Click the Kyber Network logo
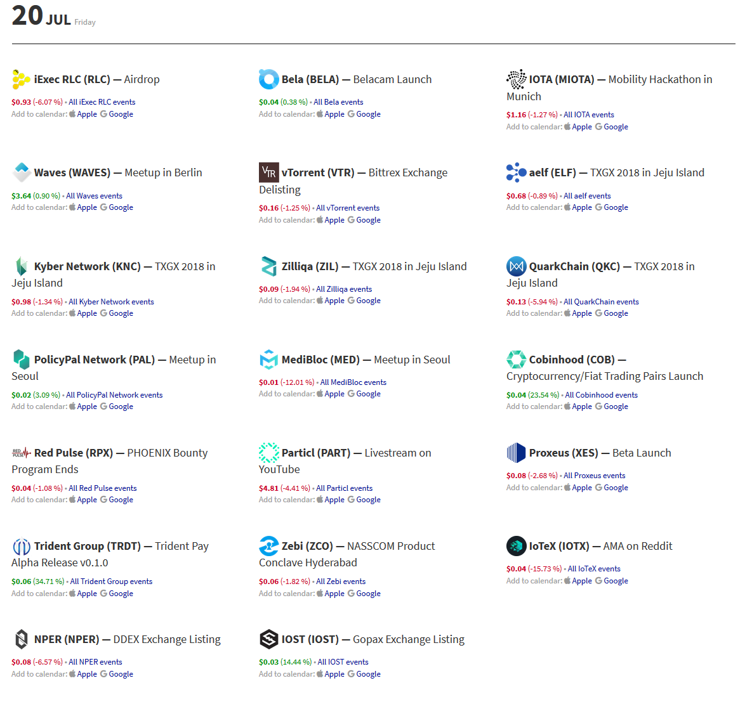Viewport: 752px width, 702px height. click(x=21, y=266)
